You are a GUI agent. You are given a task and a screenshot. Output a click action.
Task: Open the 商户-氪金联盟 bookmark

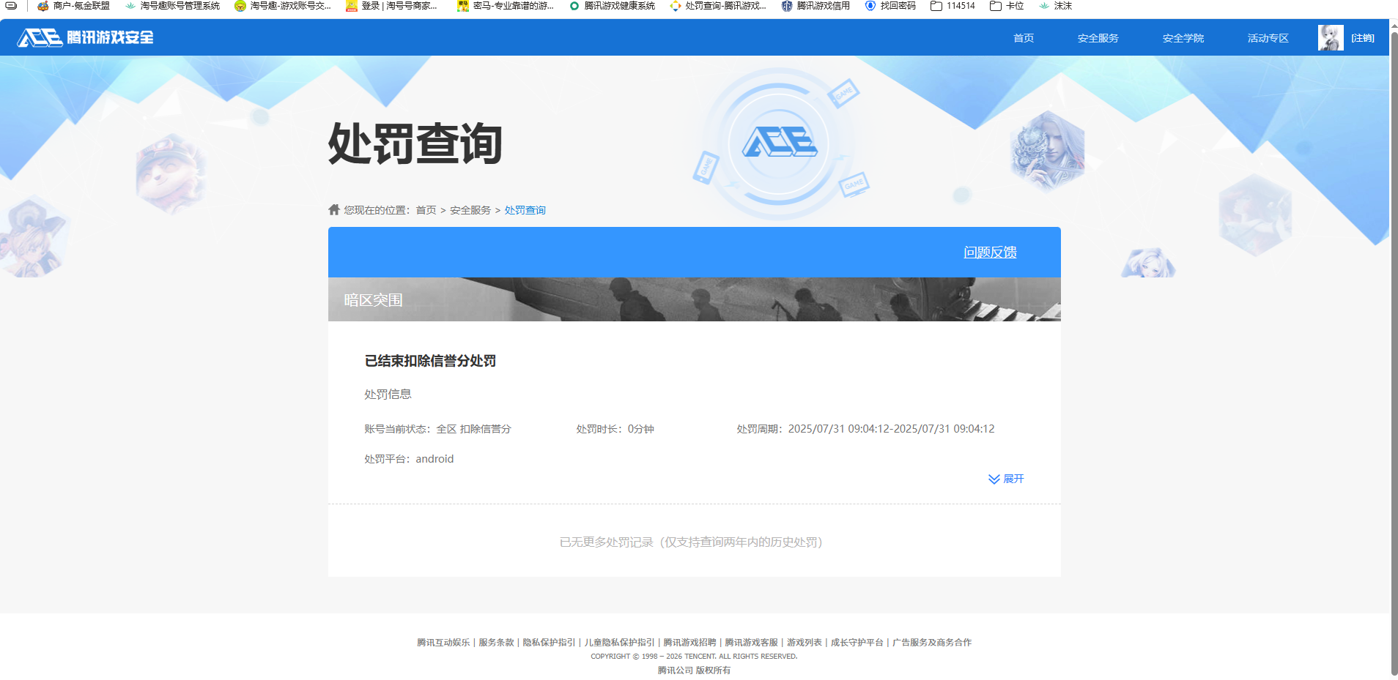[73, 6]
